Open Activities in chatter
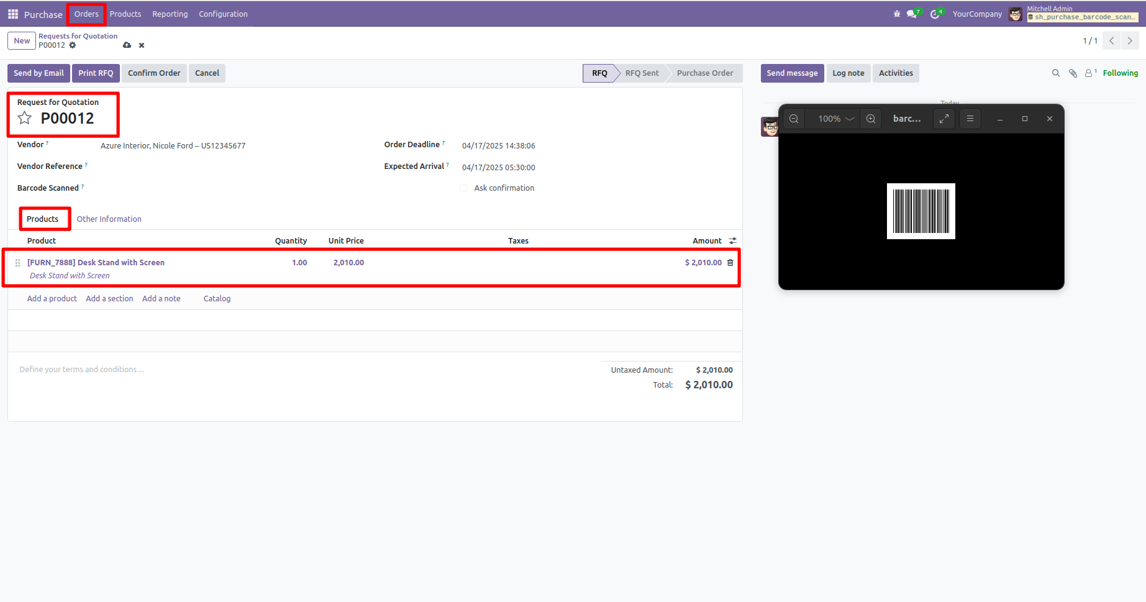 click(x=896, y=73)
